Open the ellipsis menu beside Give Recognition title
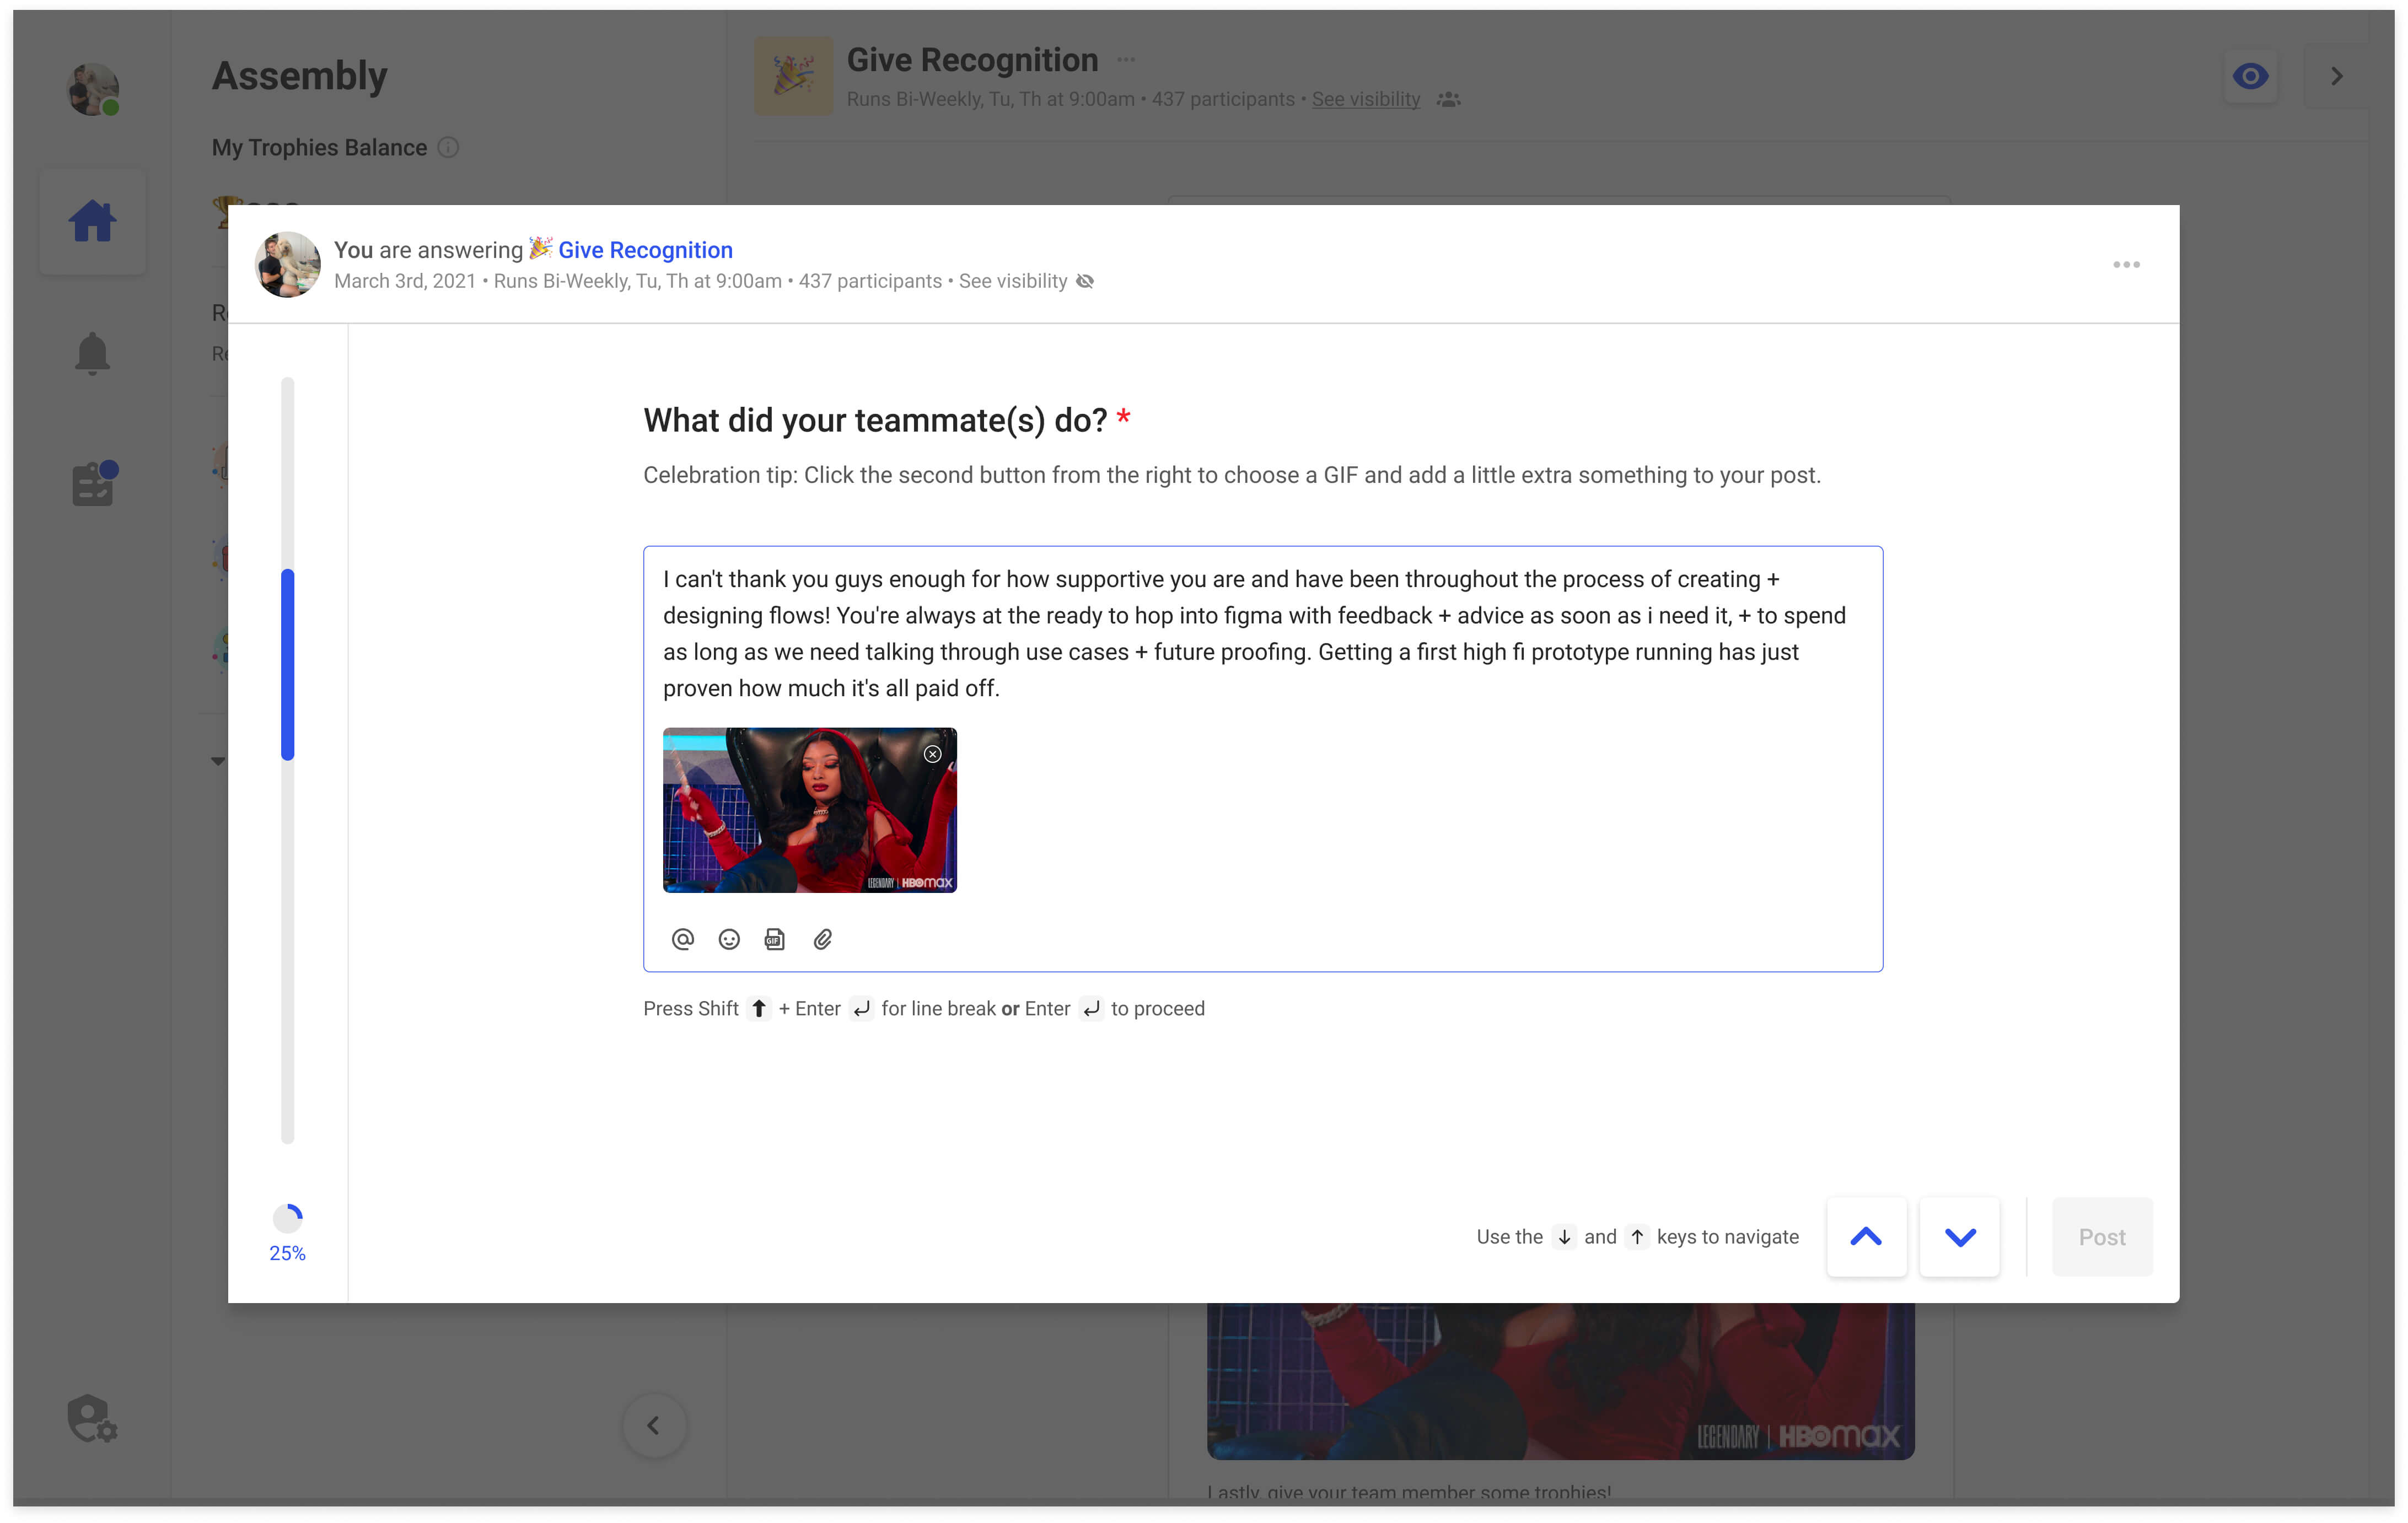 [1126, 59]
